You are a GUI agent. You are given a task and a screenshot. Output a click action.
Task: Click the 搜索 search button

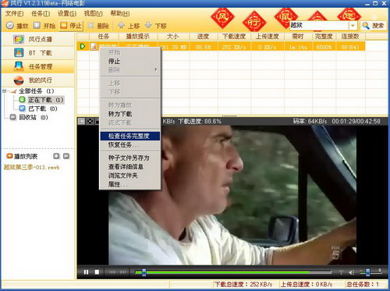click(x=373, y=26)
